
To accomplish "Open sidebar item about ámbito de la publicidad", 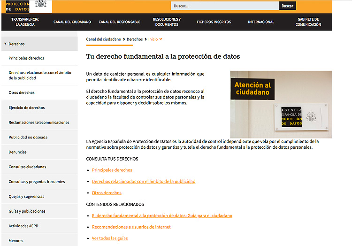I will point(39,76).
